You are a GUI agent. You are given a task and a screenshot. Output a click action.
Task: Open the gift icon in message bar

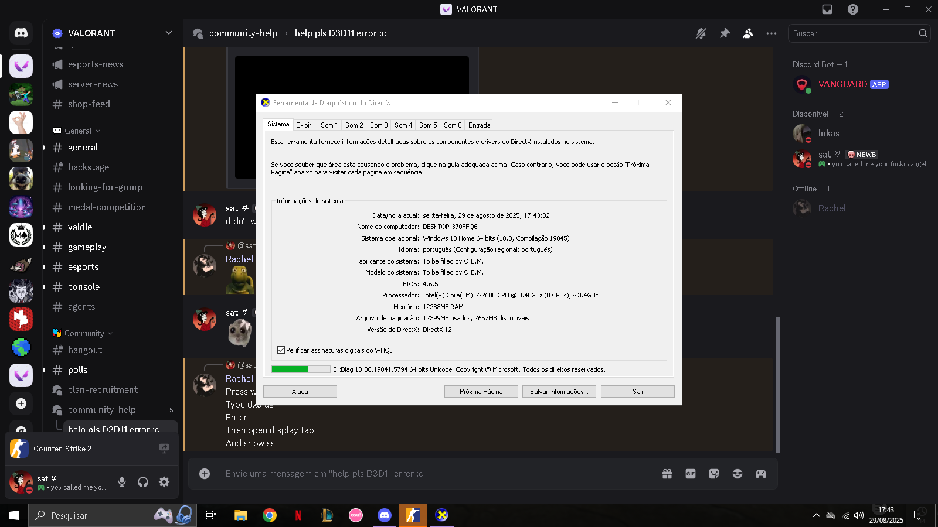pyautogui.click(x=667, y=474)
